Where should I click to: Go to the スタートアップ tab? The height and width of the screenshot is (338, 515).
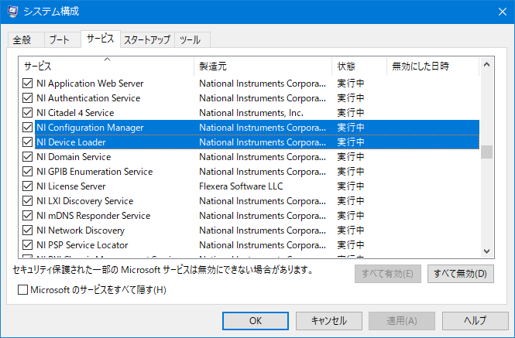click(147, 40)
